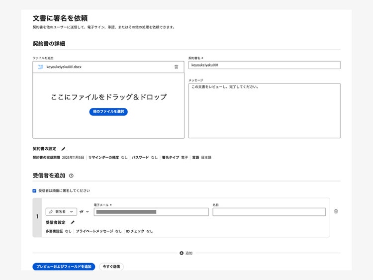
Task: Remove recipient 1 with the trash icon
Action: click(x=336, y=211)
